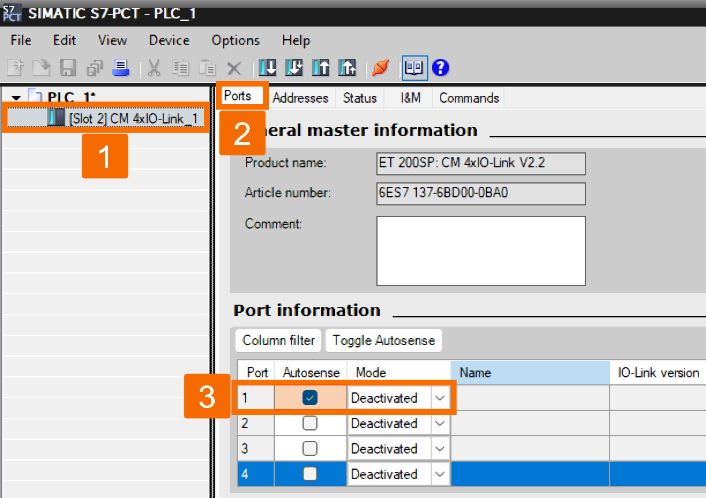This screenshot has height=498, width=706.
Task: Select PLC_1 in the project tree
Action: (x=72, y=96)
